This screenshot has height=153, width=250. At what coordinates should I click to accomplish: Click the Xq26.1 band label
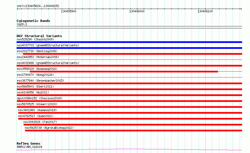pyautogui.click(x=22, y=24)
